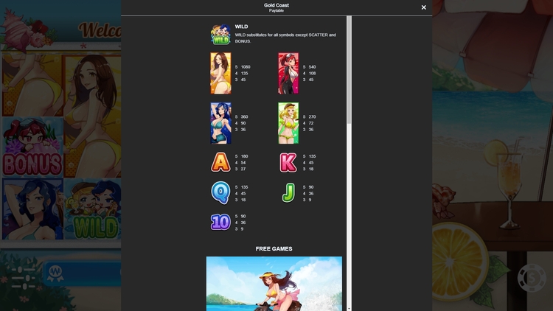Select the yellow bikini girl symbol
This screenshot has height=311, width=553.
coord(220,73)
